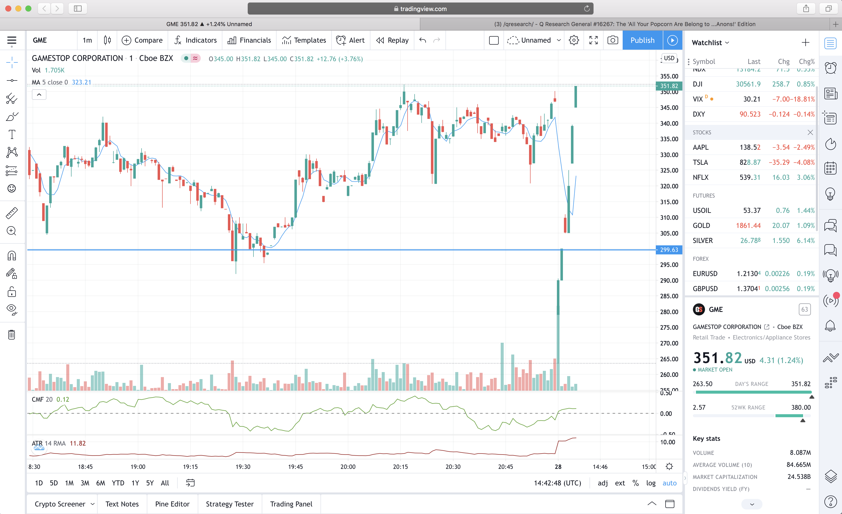This screenshot has height=514, width=842.
Task: Open chart settings gear
Action: (574, 40)
